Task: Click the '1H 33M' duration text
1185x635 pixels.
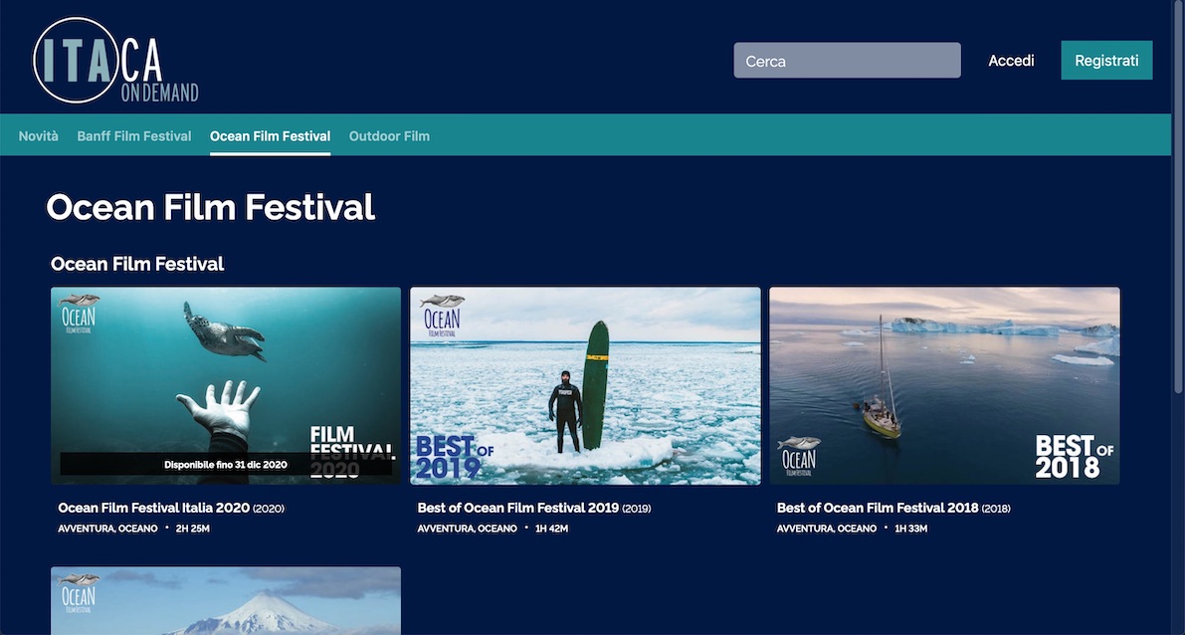Action: (x=910, y=529)
